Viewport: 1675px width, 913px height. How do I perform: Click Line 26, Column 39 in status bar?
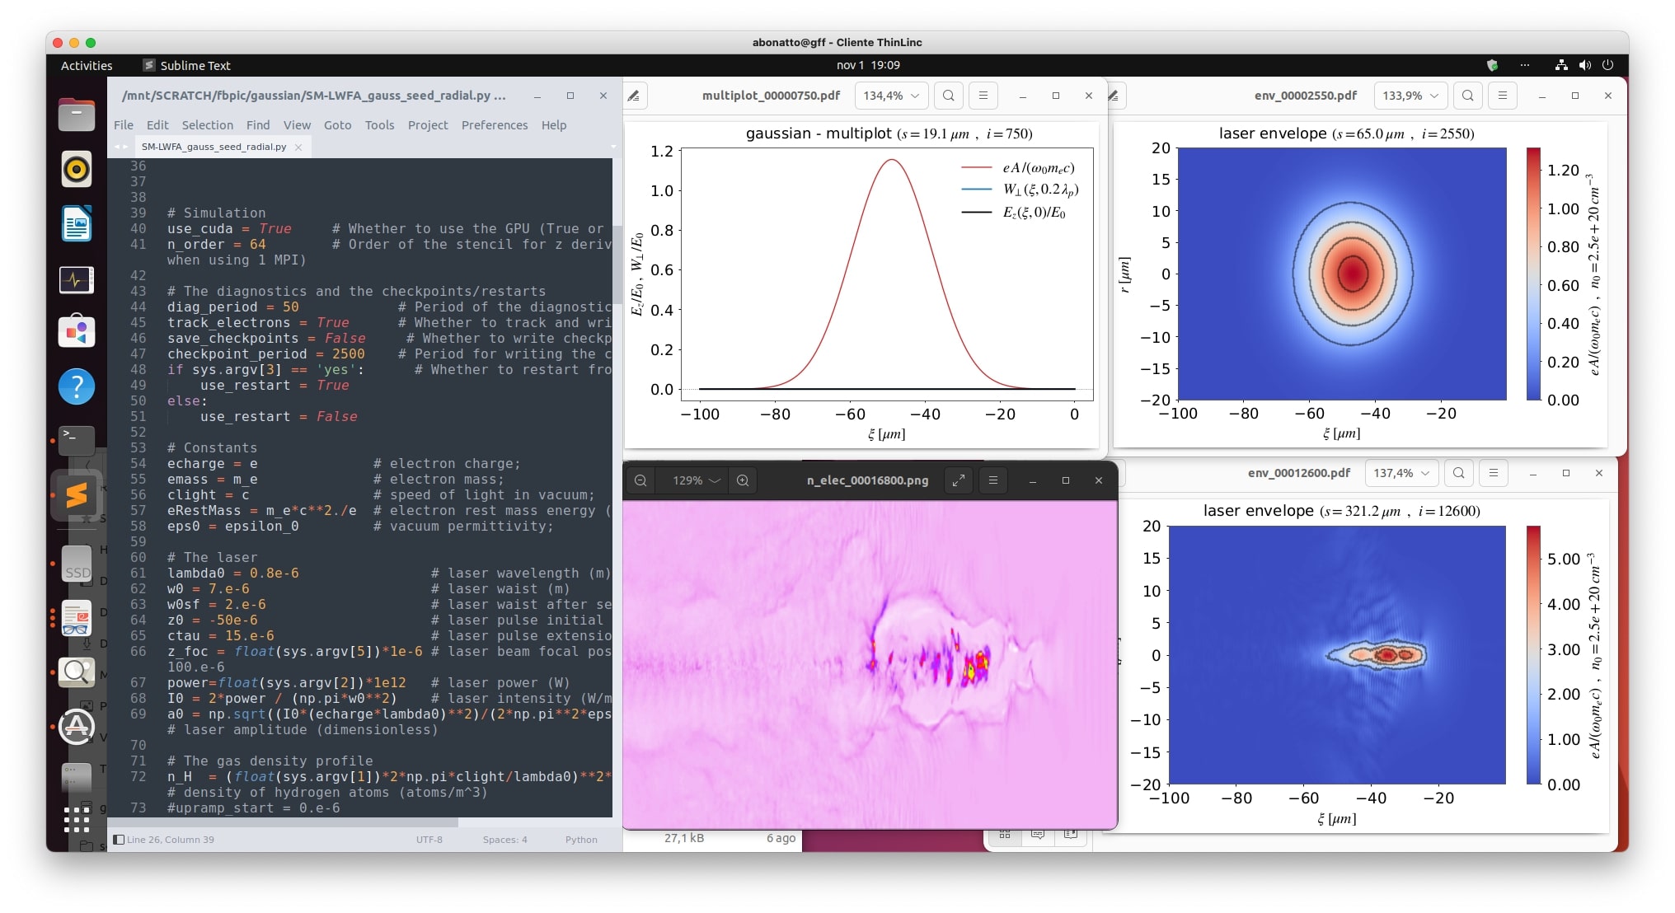point(171,840)
